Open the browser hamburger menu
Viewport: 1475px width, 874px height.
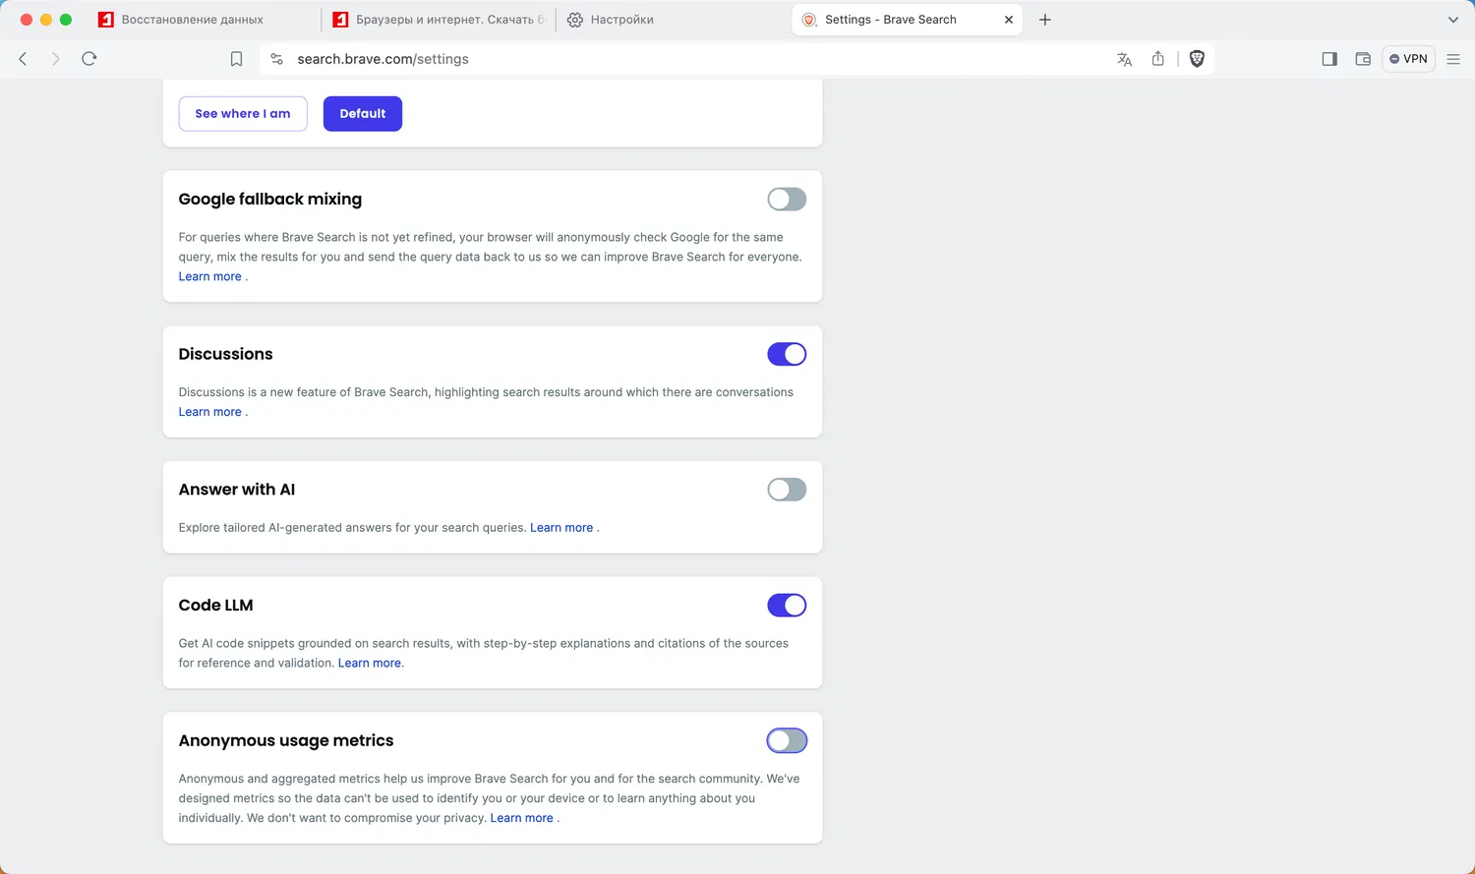1453,59
